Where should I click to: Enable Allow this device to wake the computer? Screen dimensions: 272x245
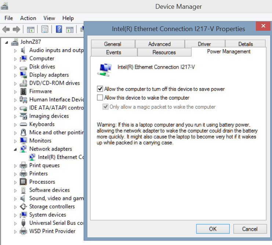coord(100,97)
